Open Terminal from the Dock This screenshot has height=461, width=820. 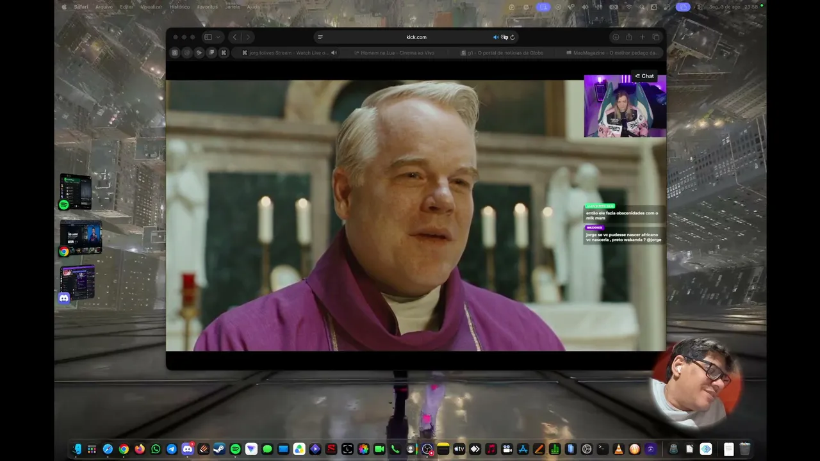602,449
